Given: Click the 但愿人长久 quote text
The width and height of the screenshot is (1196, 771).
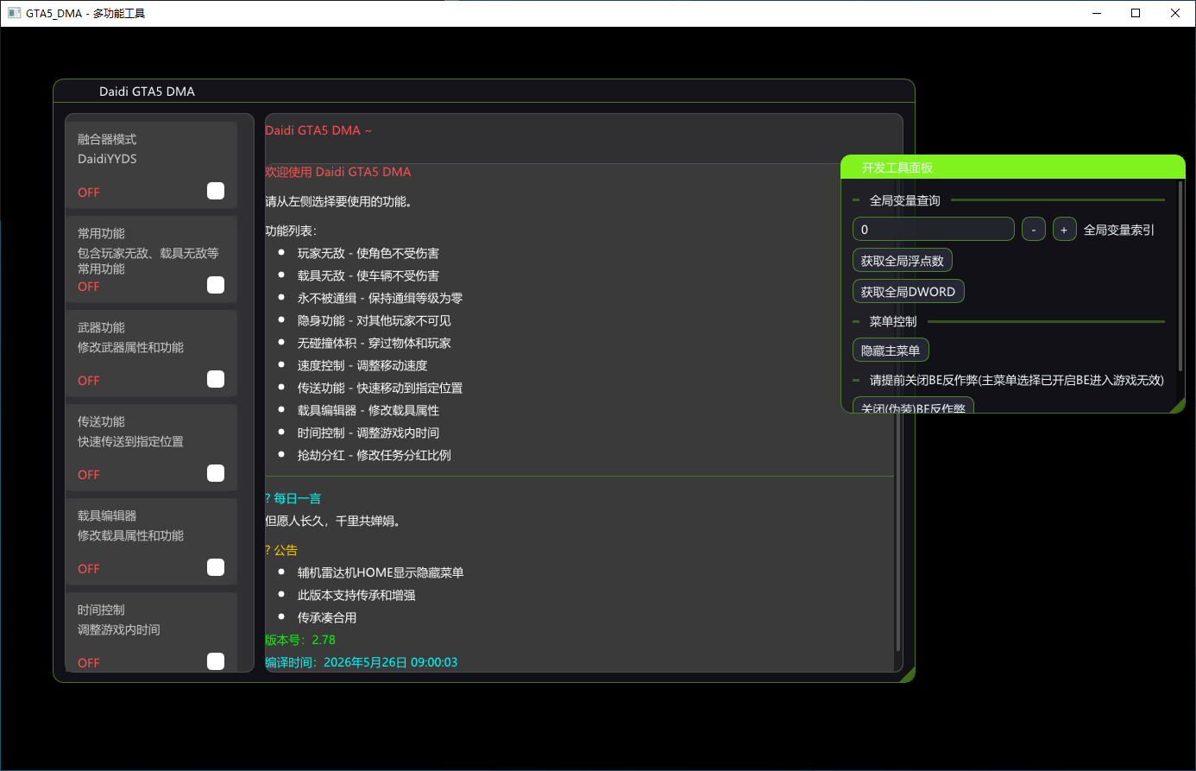Looking at the screenshot, I should 333,521.
